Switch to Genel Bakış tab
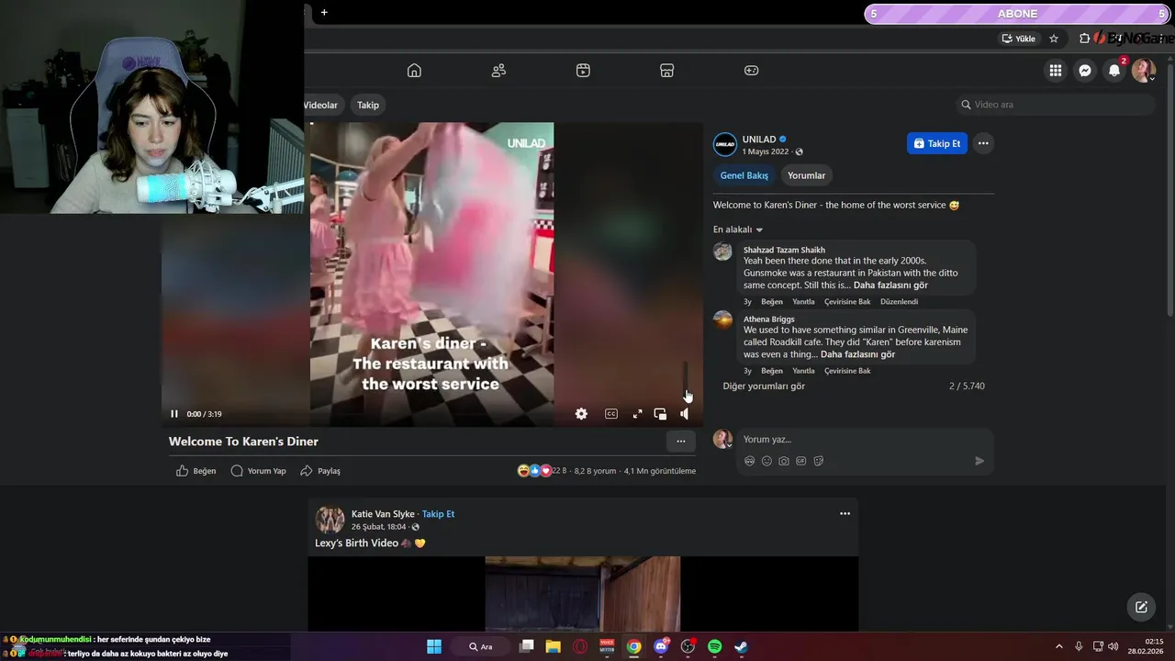The width and height of the screenshot is (1175, 661). (744, 175)
